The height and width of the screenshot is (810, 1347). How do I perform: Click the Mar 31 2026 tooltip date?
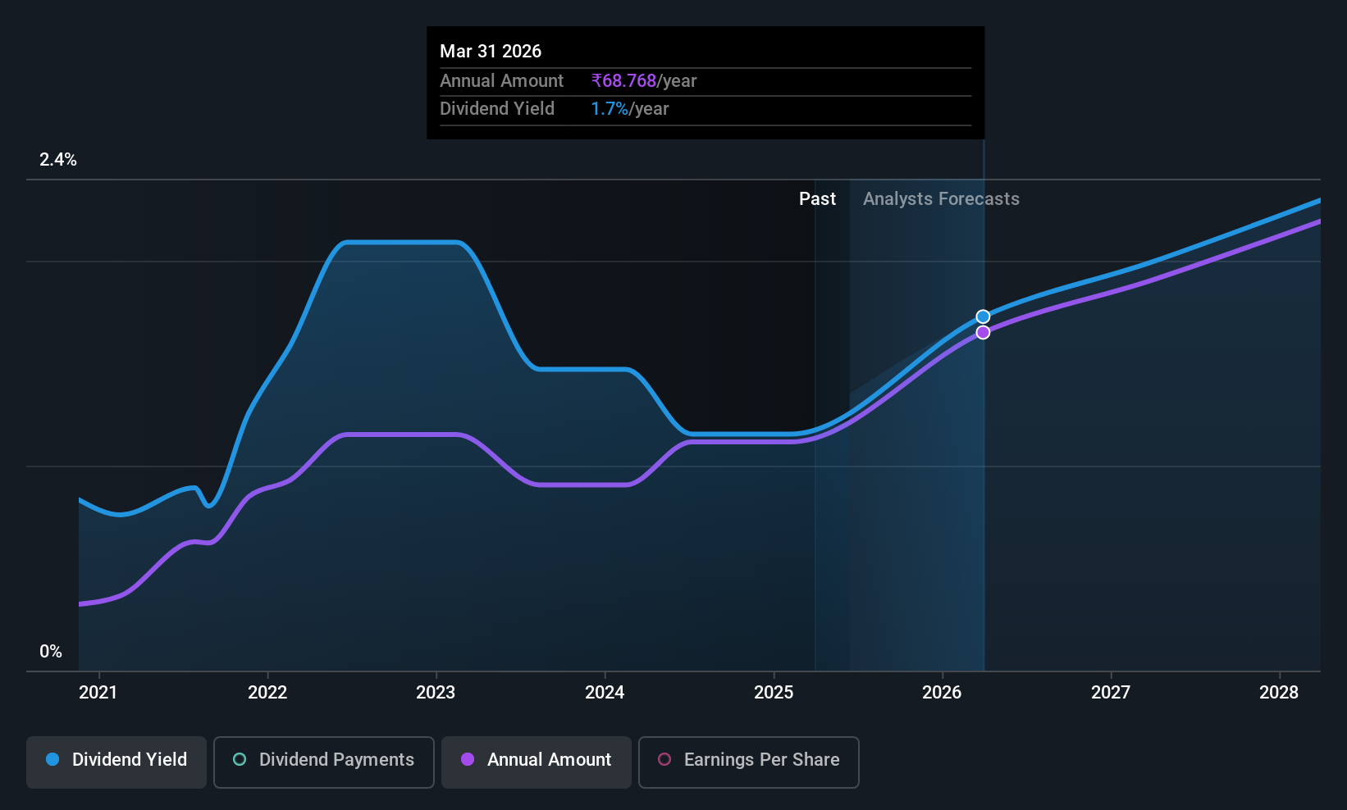tap(491, 51)
